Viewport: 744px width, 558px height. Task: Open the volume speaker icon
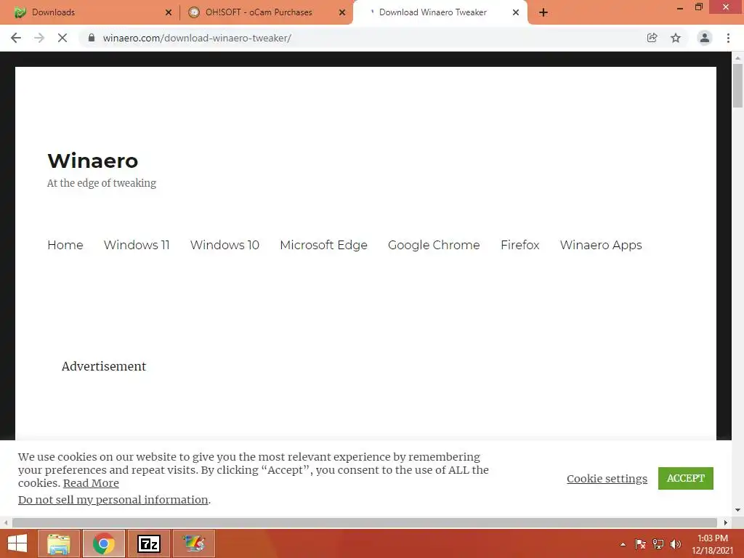click(x=676, y=544)
